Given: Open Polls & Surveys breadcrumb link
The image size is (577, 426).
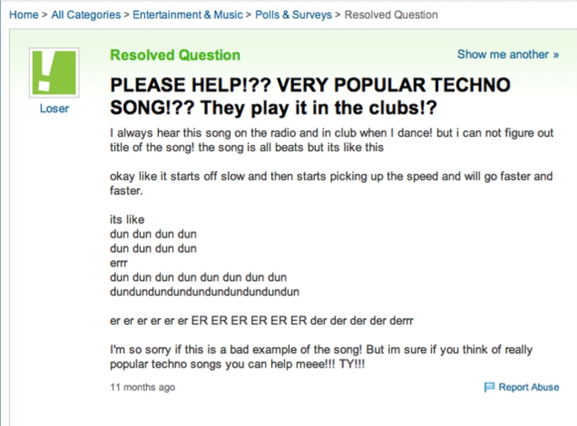Looking at the screenshot, I should click(x=293, y=15).
